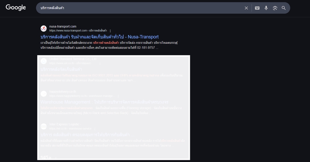Viewport: 310px width, 162px height.
Task: Click the Inter Express Logistic favicon
Action: pos(44,126)
